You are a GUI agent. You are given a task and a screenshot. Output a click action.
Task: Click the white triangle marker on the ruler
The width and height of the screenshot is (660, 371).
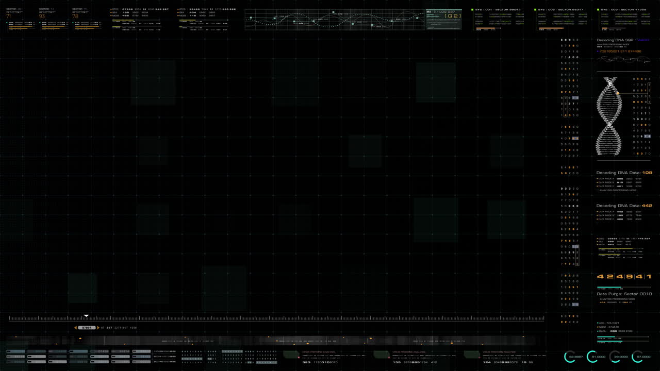pyautogui.click(x=86, y=316)
